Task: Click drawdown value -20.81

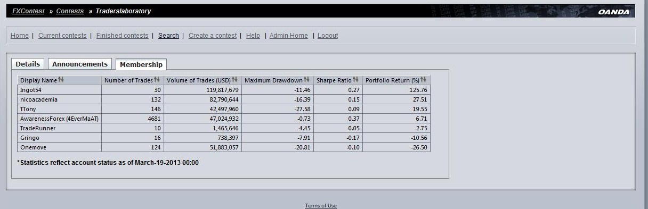Action: pyautogui.click(x=302, y=147)
